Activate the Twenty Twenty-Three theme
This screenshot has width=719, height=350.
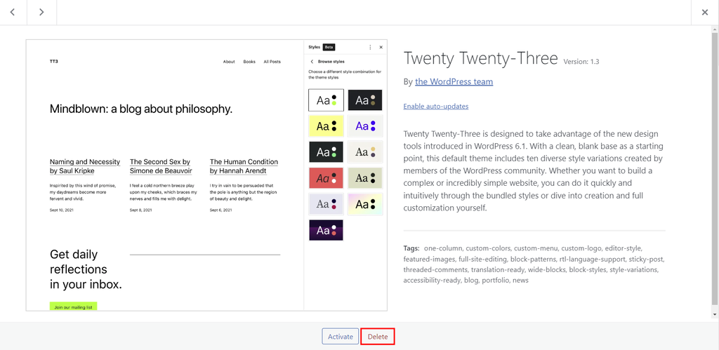(x=340, y=337)
